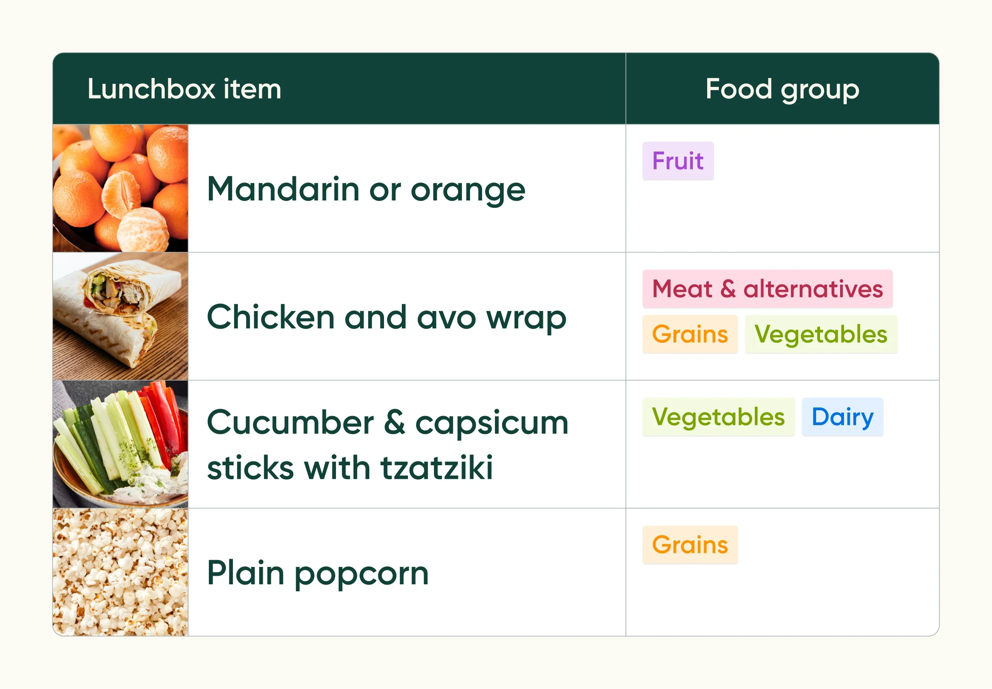Click the Chicken and avo wrap item name
Viewport: 992px width, 689px height.
pos(386,317)
